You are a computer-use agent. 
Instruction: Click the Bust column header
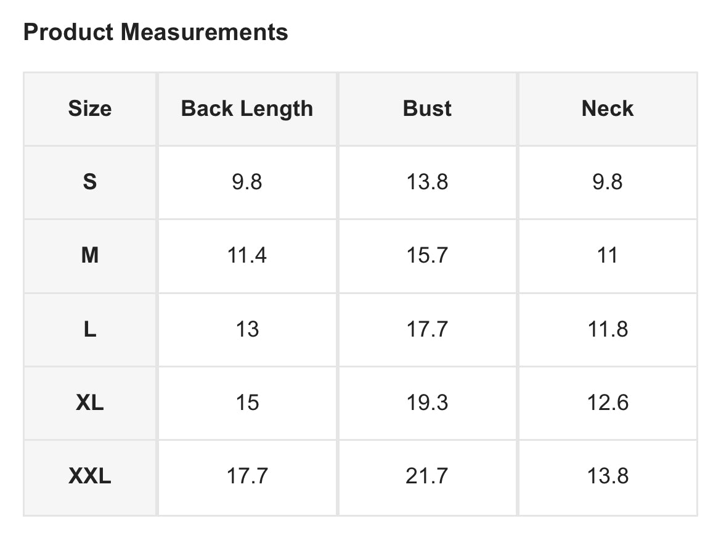click(x=427, y=109)
